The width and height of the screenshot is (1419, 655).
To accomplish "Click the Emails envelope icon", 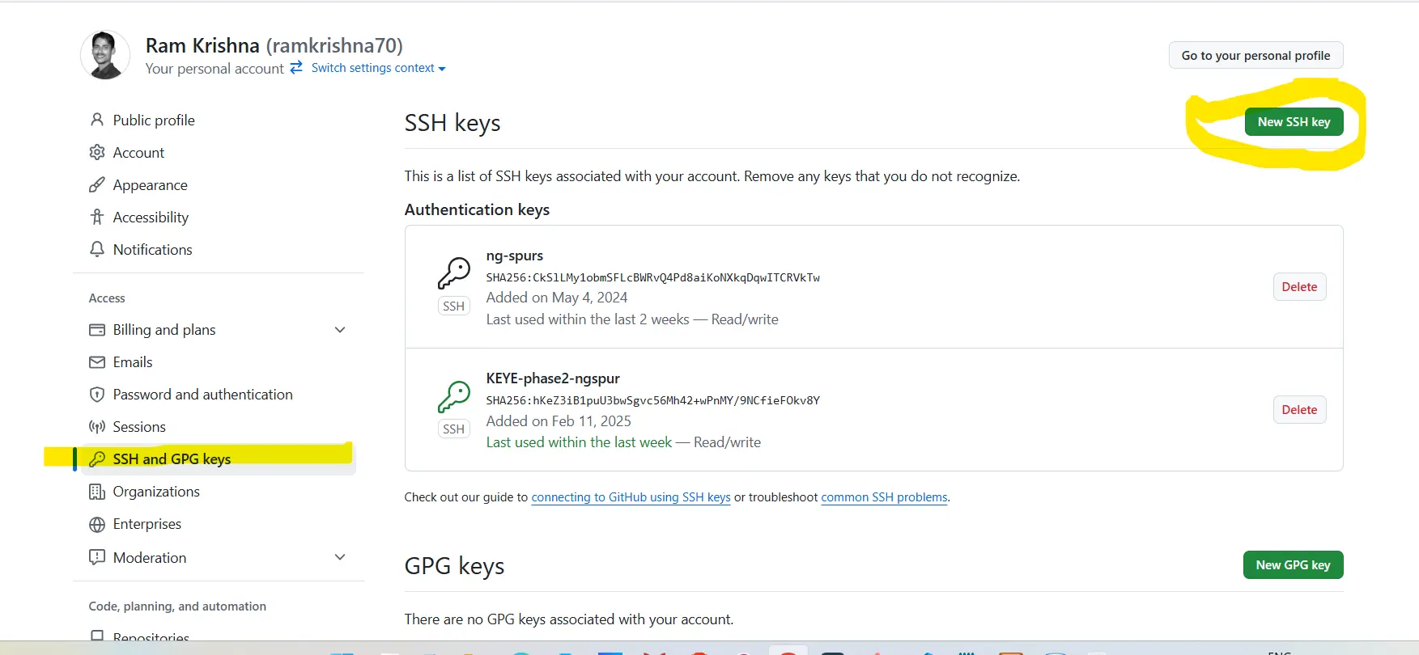I will pos(97,362).
